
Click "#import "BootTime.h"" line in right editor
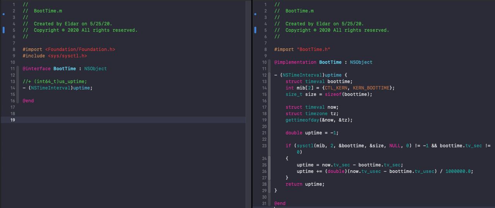pyautogui.click(x=302, y=49)
